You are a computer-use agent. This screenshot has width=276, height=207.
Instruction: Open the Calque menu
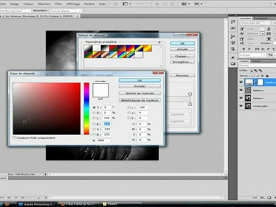click(x=28, y=4)
